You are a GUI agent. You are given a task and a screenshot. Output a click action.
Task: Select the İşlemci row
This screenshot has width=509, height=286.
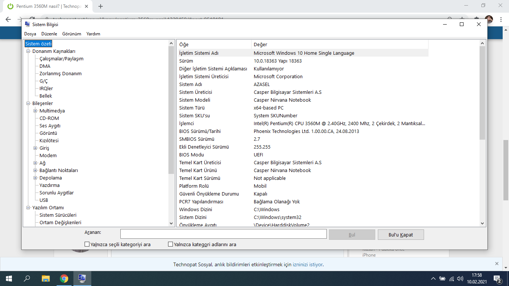[303, 123]
